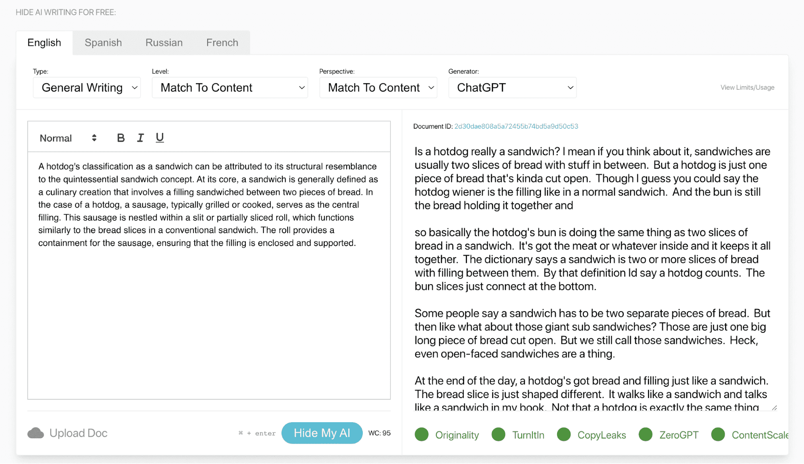Switch to the Spanish language tab
The width and height of the screenshot is (804, 464).
(x=103, y=43)
